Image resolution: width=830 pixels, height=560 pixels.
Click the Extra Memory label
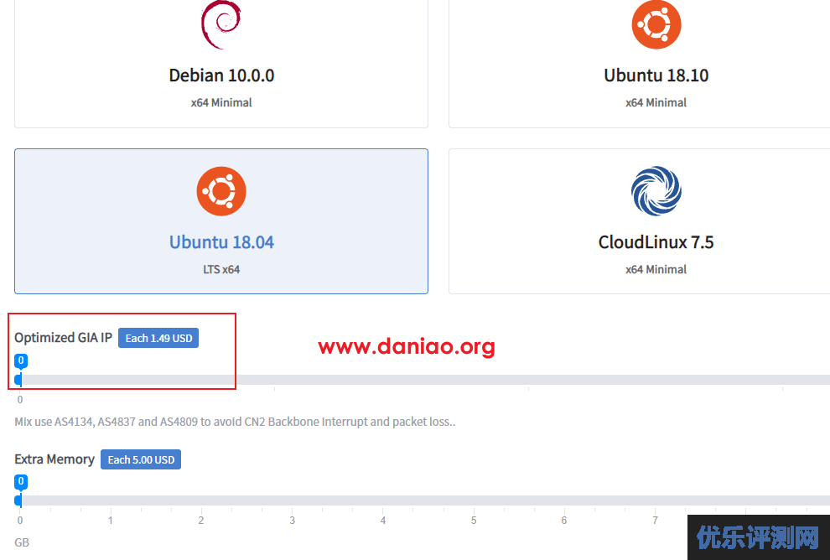(x=54, y=459)
